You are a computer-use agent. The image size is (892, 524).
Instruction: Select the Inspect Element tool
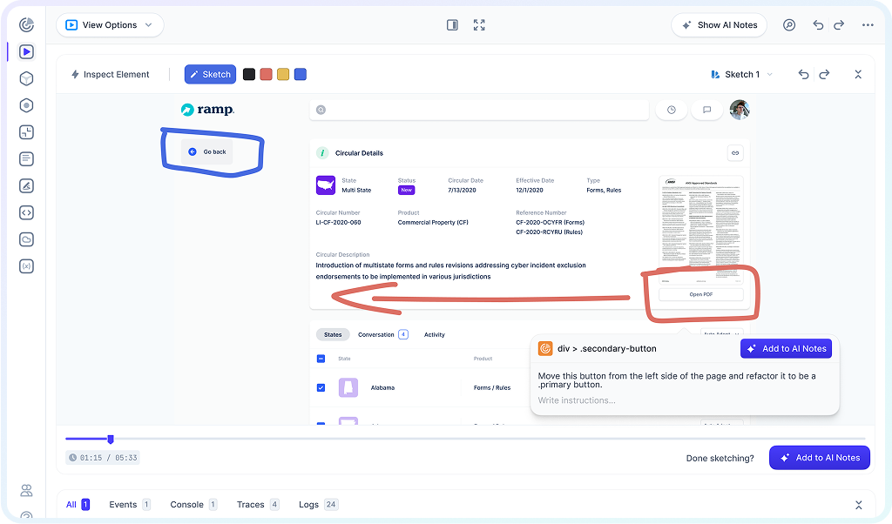[x=111, y=74]
